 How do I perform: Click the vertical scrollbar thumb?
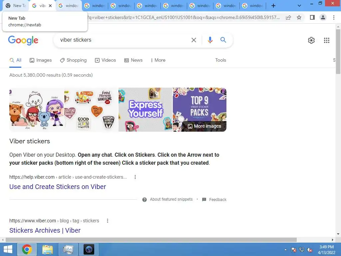(338, 52)
